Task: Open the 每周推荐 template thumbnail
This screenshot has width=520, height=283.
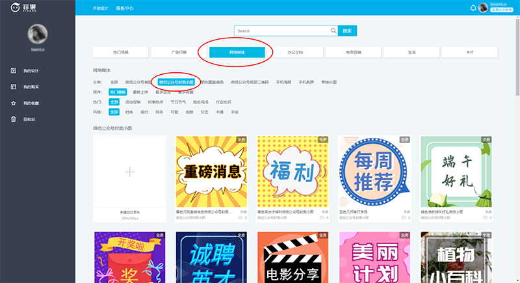Action: click(374, 172)
